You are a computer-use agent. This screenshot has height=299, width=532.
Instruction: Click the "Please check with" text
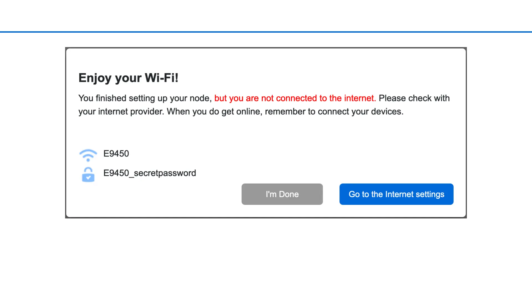click(414, 98)
